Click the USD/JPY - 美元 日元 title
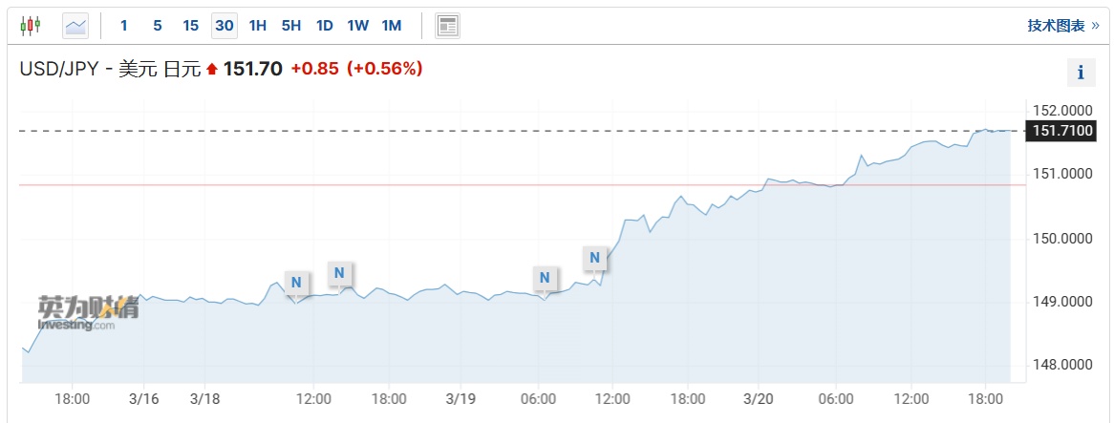This screenshot has width=1114, height=423. click(110, 69)
